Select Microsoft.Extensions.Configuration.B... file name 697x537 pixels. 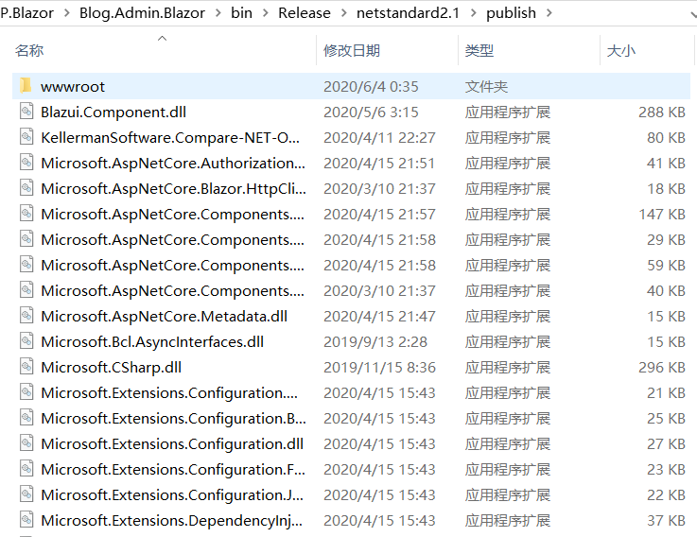[x=173, y=418]
